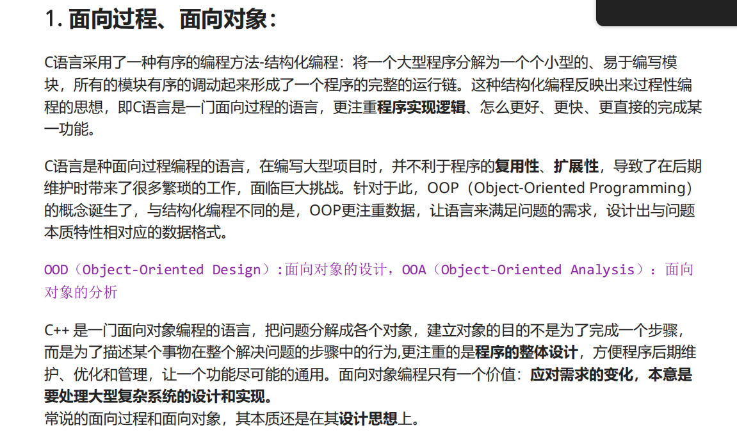Click the purple word "OOD"
The width and height of the screenshot is (737, 439).
pos(56,270)
